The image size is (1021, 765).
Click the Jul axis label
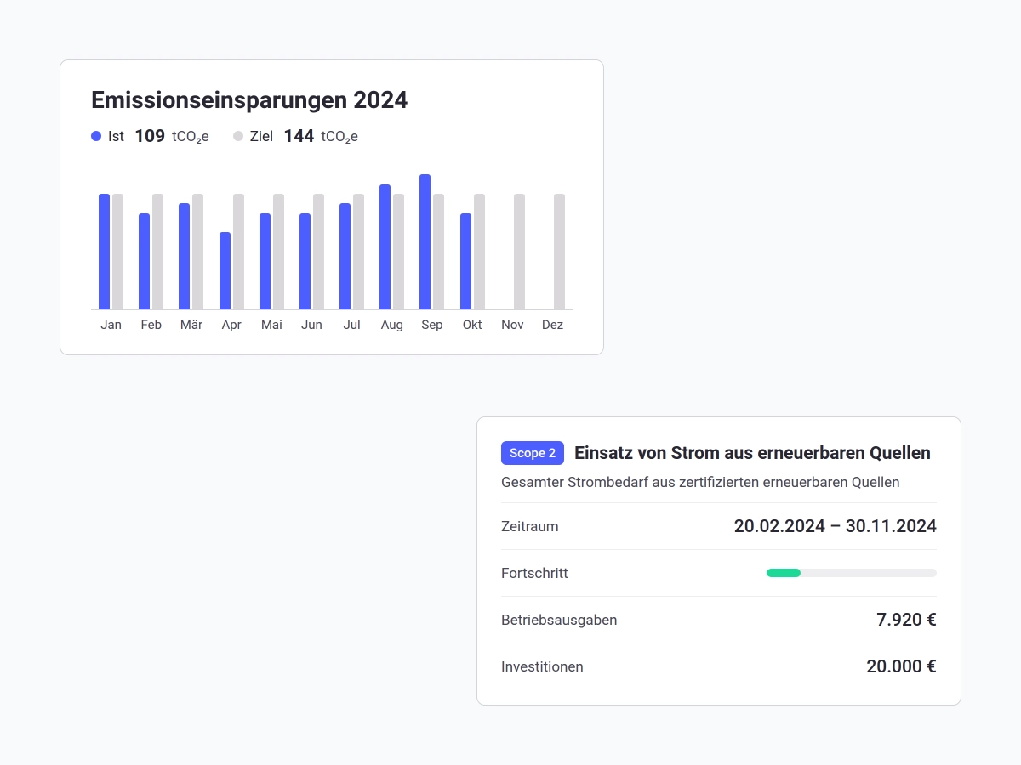pos(351,325)
